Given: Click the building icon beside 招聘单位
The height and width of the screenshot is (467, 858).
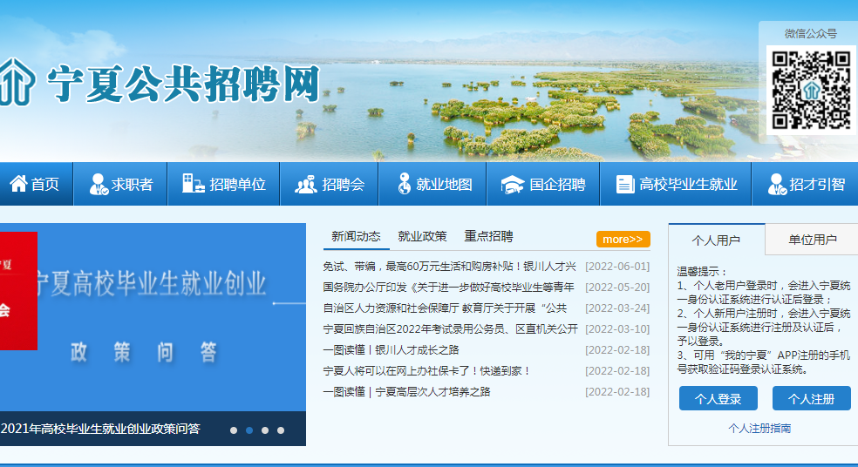Looking at the screenshot, I should tap(194, 184).
